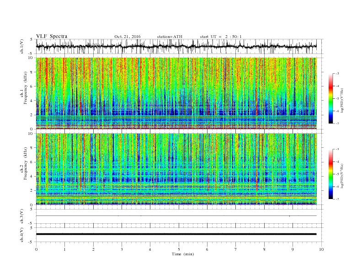Click the ch.2 PSD color scale bar

(330, 174)
